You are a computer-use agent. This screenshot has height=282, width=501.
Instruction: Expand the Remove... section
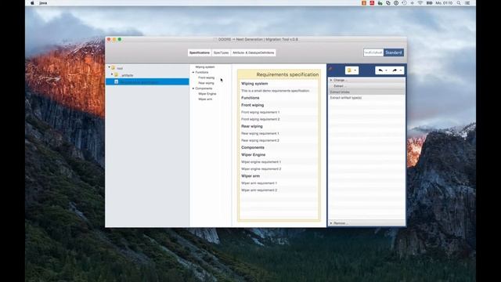[366, 223]
